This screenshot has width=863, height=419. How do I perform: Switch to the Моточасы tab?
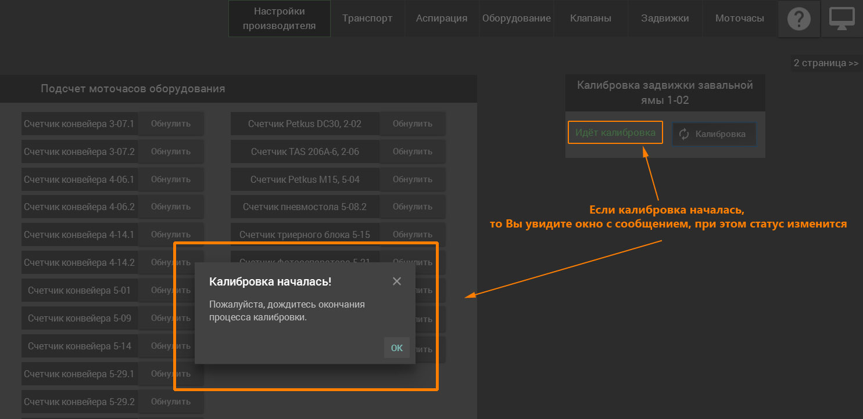tap(739, 19)
